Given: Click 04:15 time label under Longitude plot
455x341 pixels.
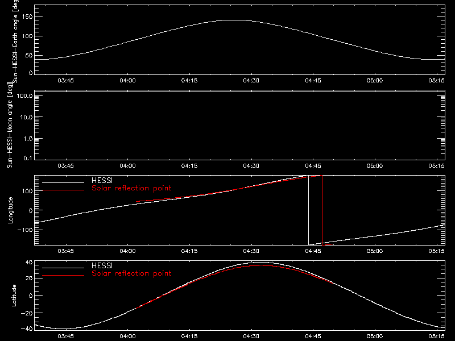Looking at the screenshot, I should (x=189, y=251).
